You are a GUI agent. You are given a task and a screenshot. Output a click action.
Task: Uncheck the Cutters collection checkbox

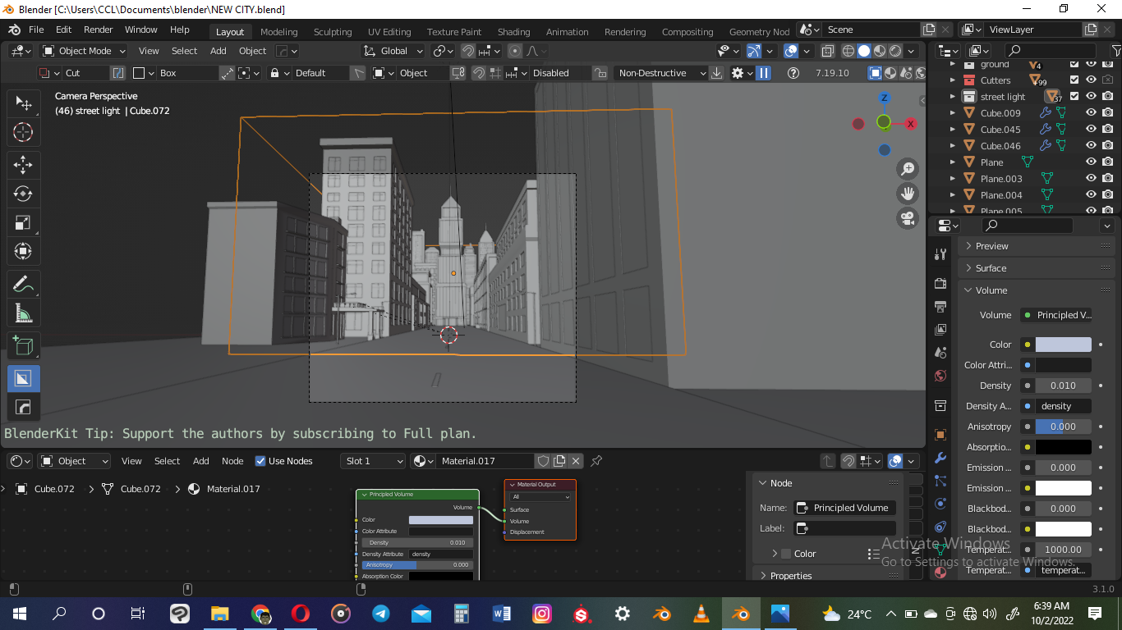point(1074,80)
